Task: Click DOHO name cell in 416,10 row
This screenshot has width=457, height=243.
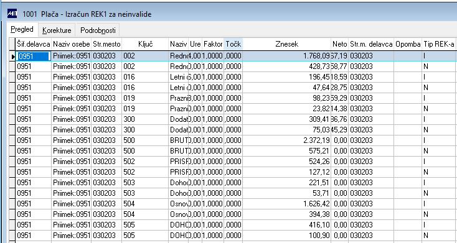Action: (178, 224)
